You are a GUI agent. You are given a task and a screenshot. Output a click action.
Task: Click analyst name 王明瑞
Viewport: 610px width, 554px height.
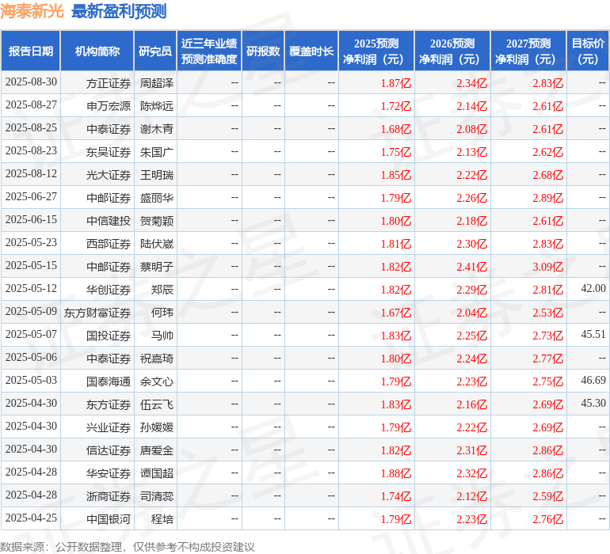click(156, 175)
